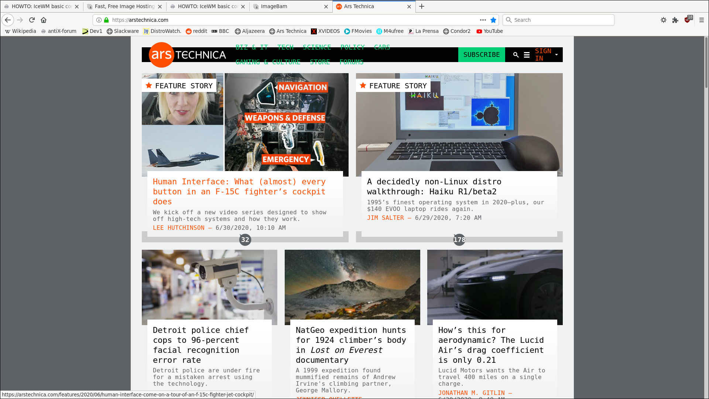Reload the current page
Viewport: 709px width, 399px height.
click(32, 20)
